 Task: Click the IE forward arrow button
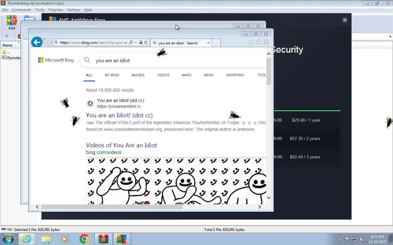47,42
